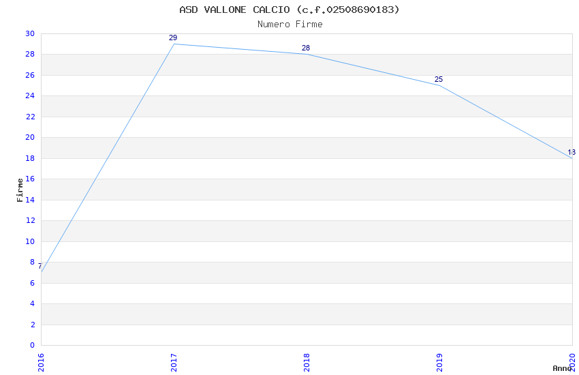The height and width of the screenshot is (375, 579).
Task: Click the y-axis value 26
Action: [30, 75]
